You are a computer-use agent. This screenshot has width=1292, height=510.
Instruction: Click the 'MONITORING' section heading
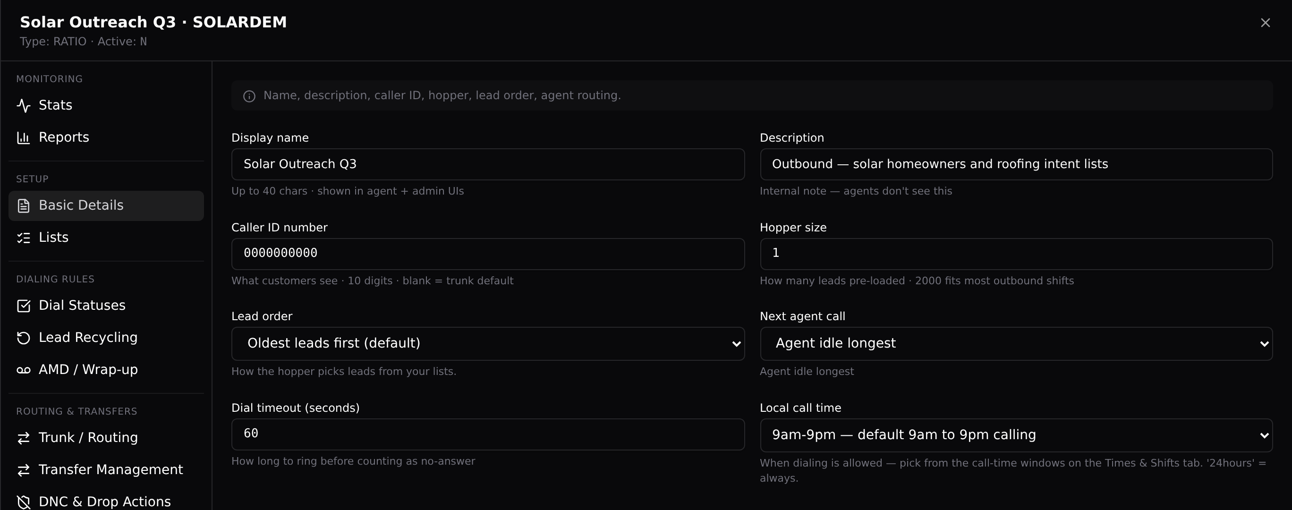pyautogui.click(x=49, y=79)
